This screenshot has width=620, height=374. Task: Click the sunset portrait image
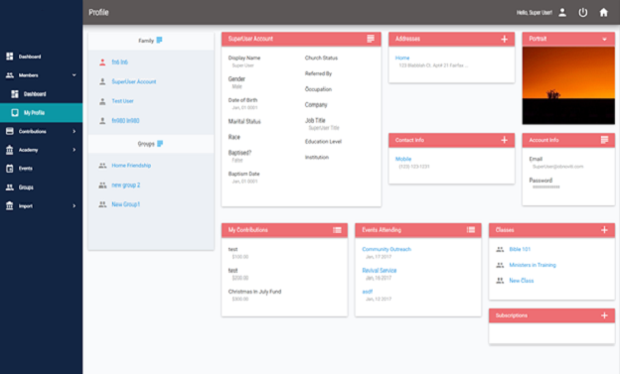pyautogui.click(x=568, y=85)
